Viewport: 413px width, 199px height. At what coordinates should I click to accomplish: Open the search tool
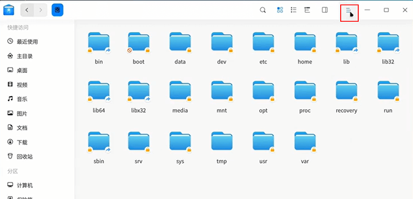tap(263, 10)
